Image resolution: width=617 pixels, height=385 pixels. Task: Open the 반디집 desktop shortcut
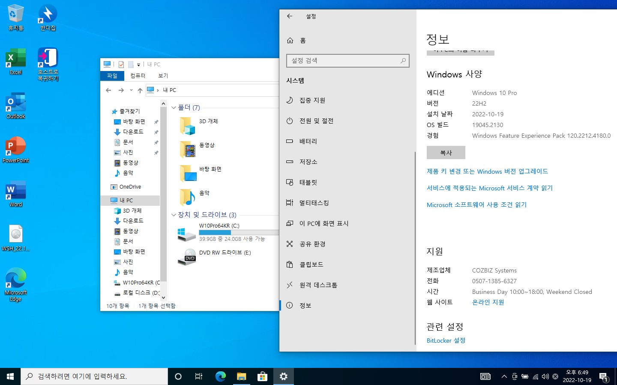tap(48, 18)
